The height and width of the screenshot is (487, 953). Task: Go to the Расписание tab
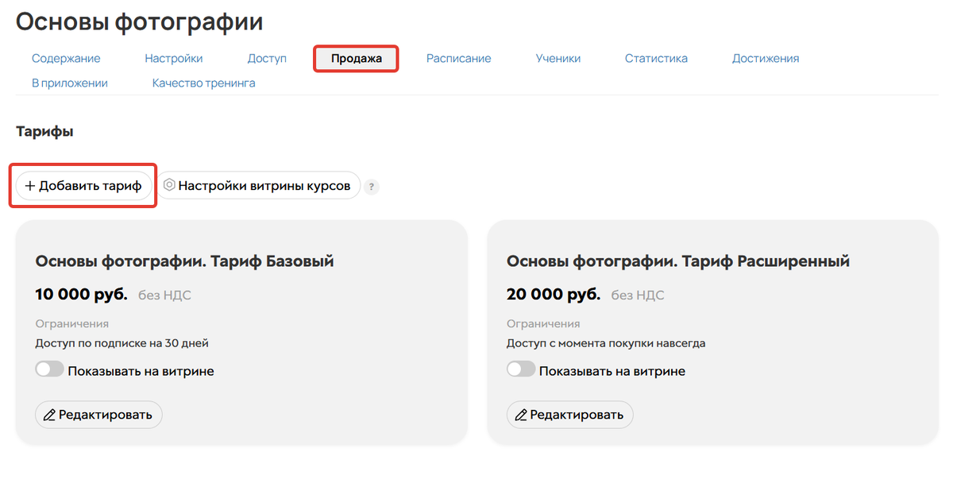tap(458, 58)
